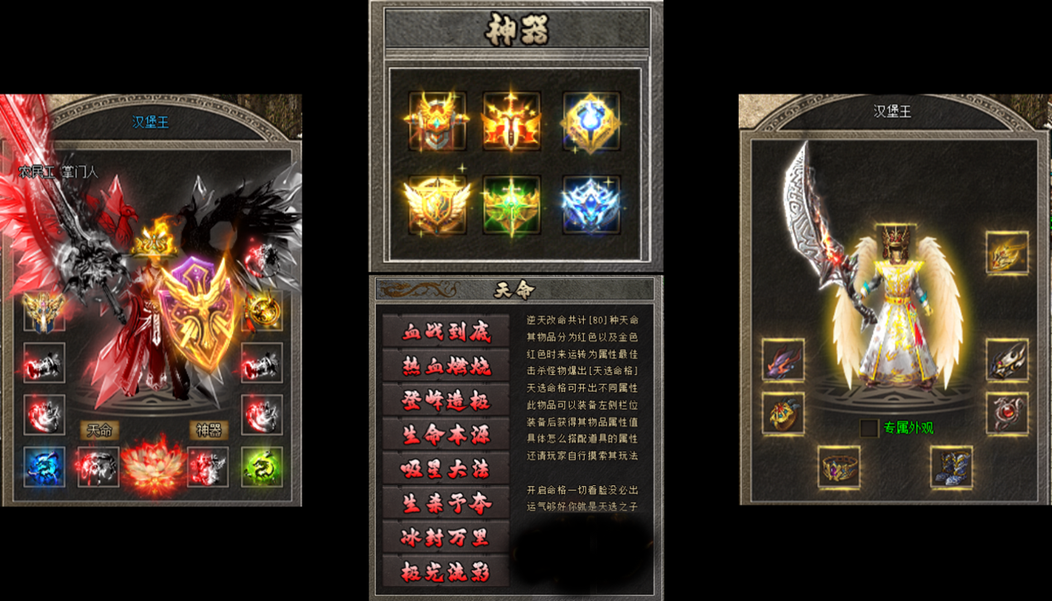Viewport: 1052px width, 601px height.
Task: Select the green cross star artifact icon
Action: point(512,204)
